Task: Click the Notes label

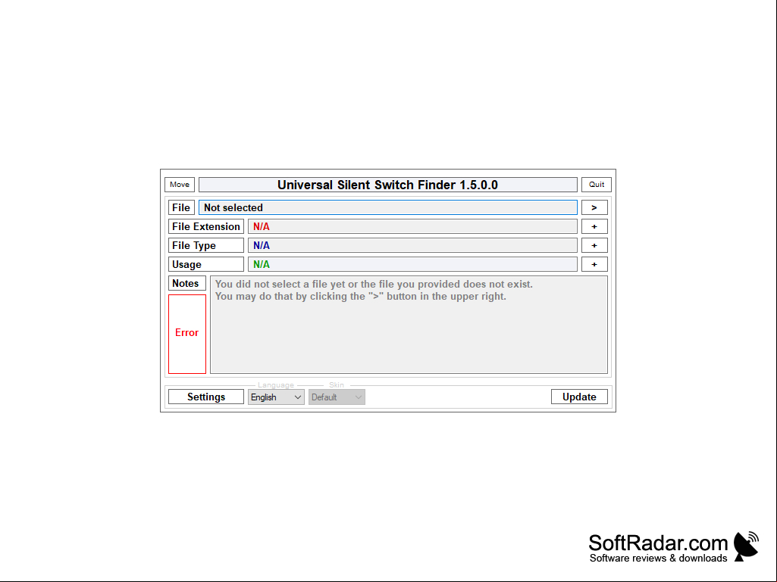Action: (187, 283)
